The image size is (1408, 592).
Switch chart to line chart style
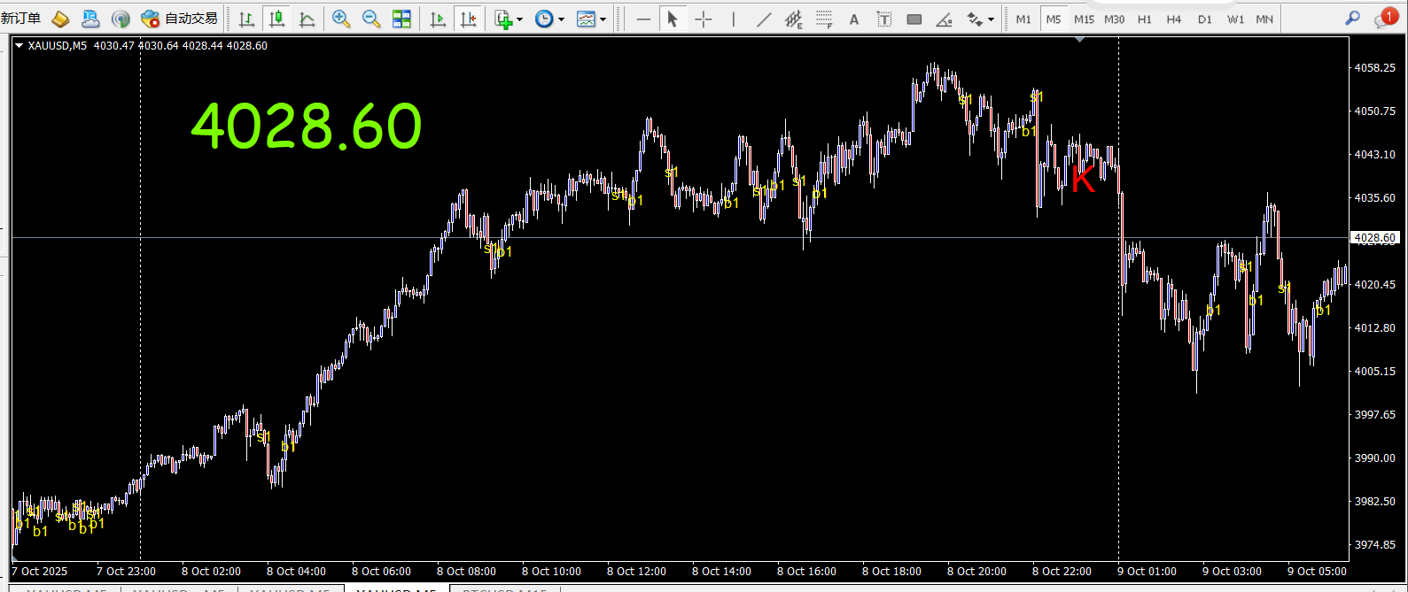tap(307, 19)
